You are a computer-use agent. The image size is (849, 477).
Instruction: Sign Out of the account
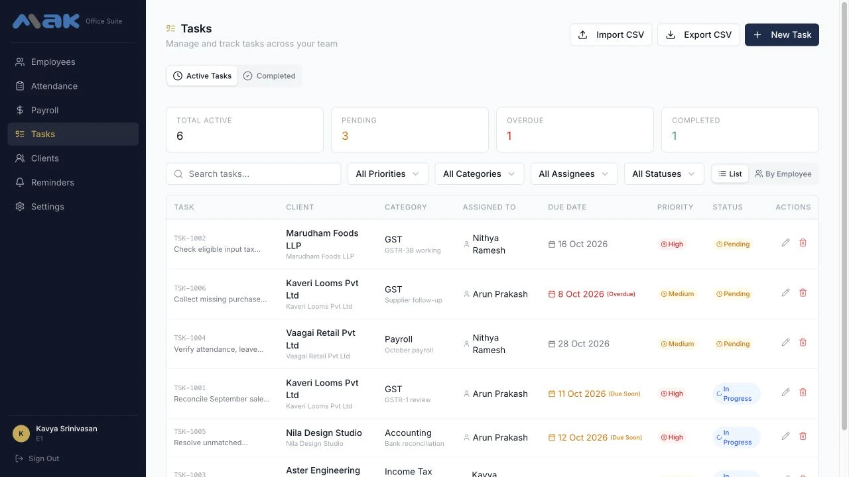[37, 458]
